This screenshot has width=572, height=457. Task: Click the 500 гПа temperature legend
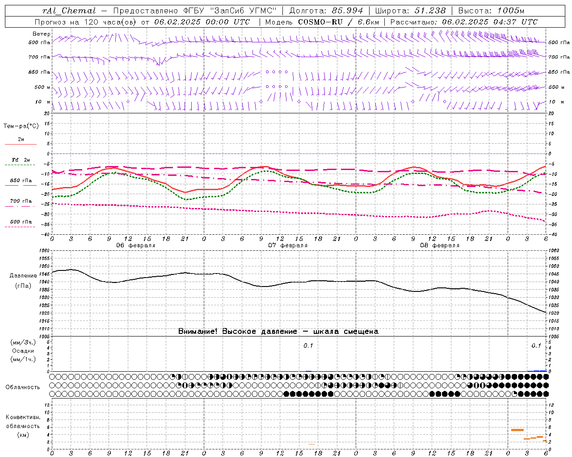pos(21,224)
